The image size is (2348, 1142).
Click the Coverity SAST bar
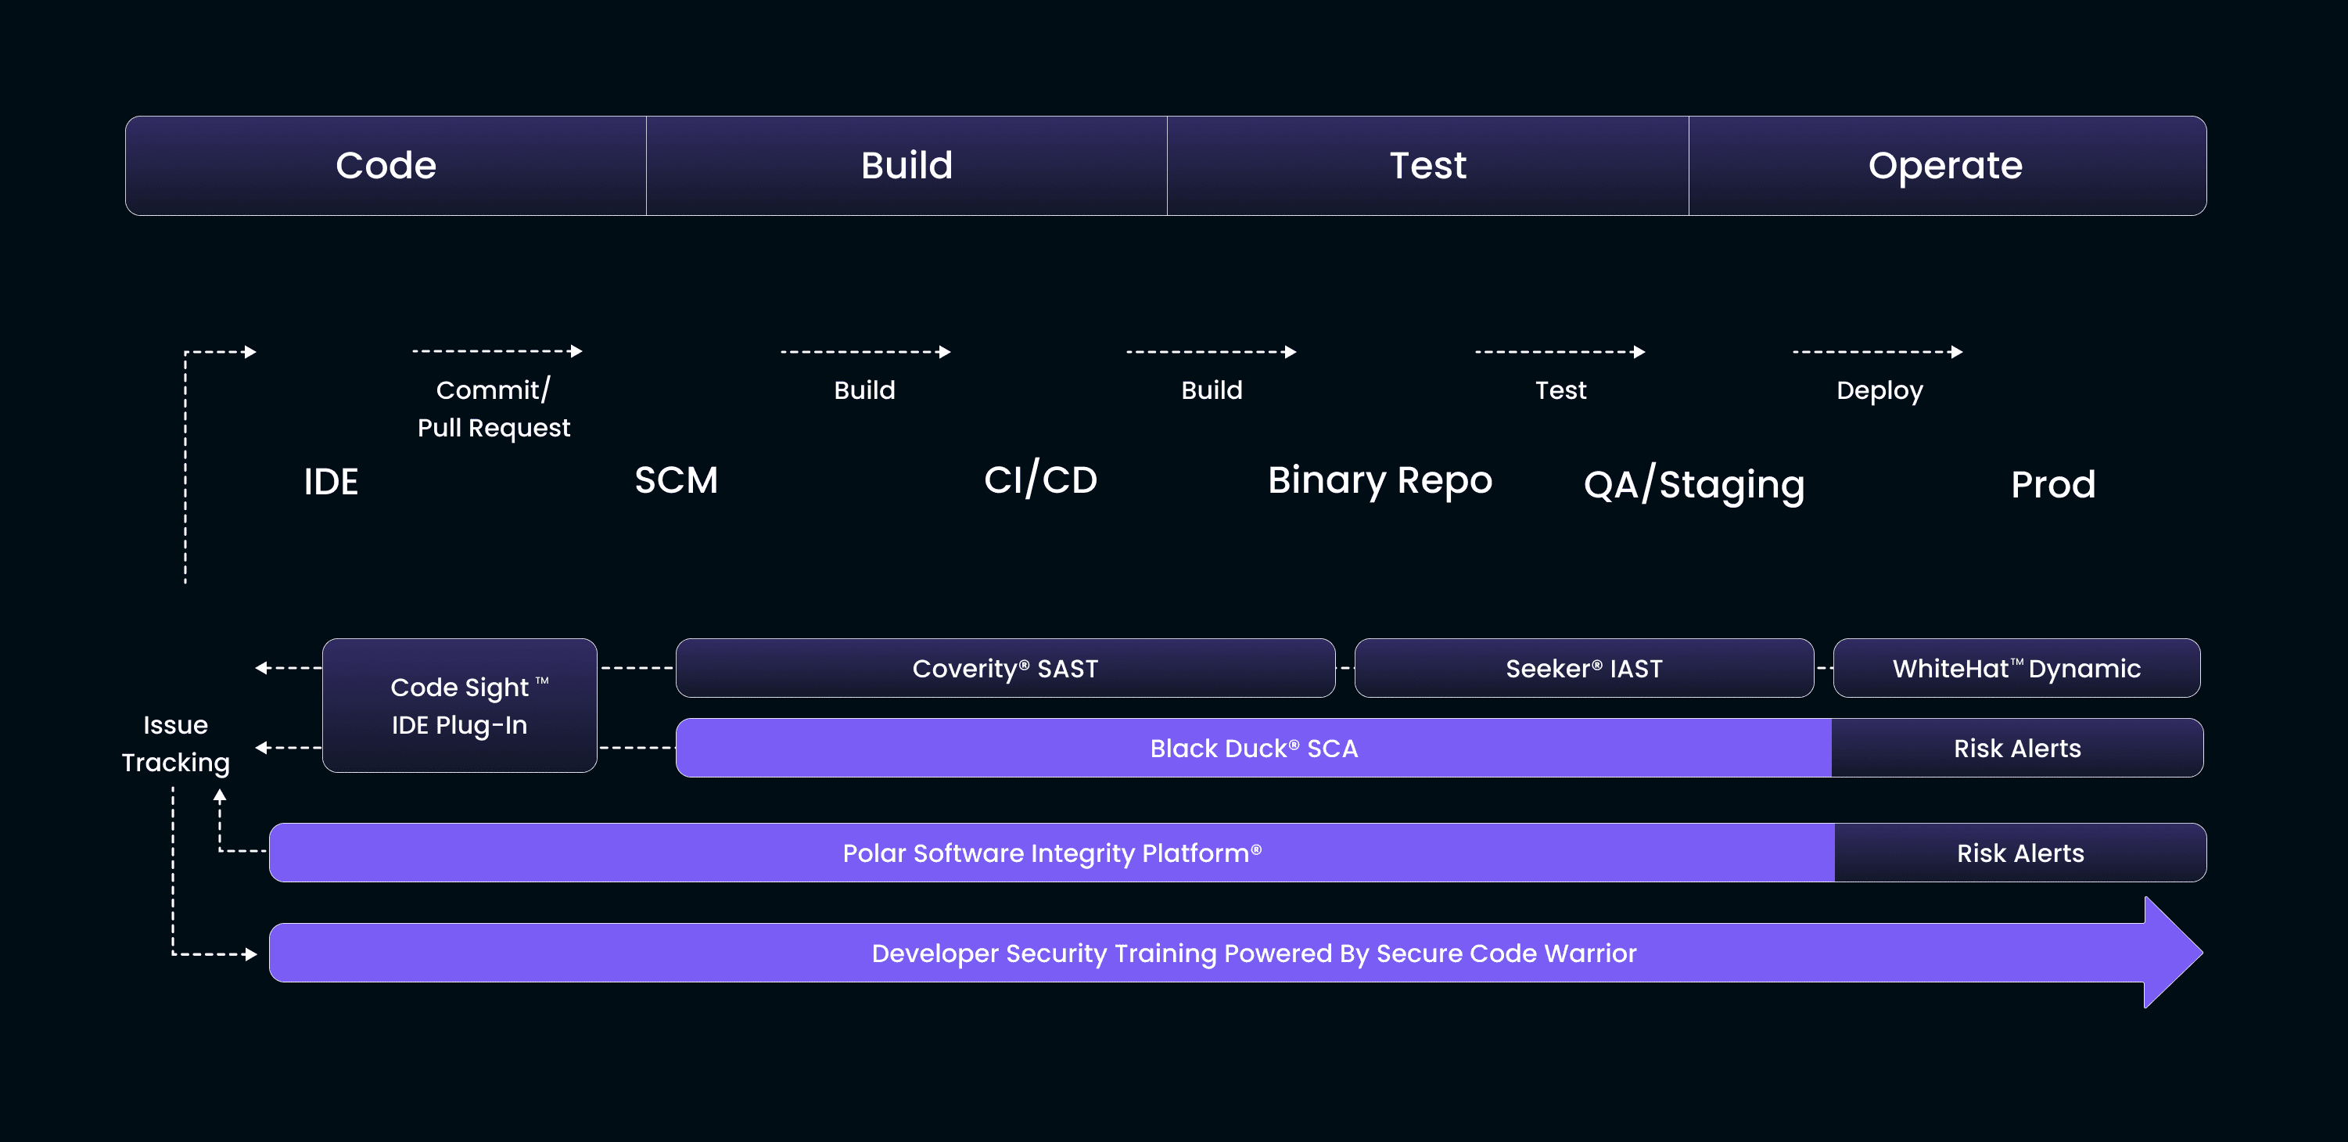[x=1005, y=669]
